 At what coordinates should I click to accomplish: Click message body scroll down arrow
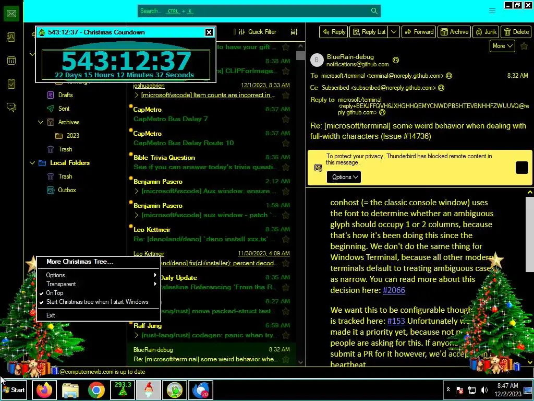pos(530,362)
